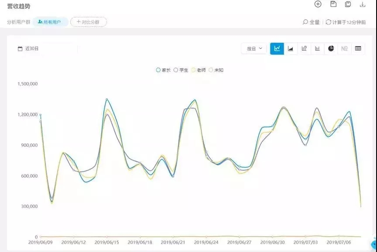
Task: Click the 计算于12分钟前 text
Action: coord(349,22)
